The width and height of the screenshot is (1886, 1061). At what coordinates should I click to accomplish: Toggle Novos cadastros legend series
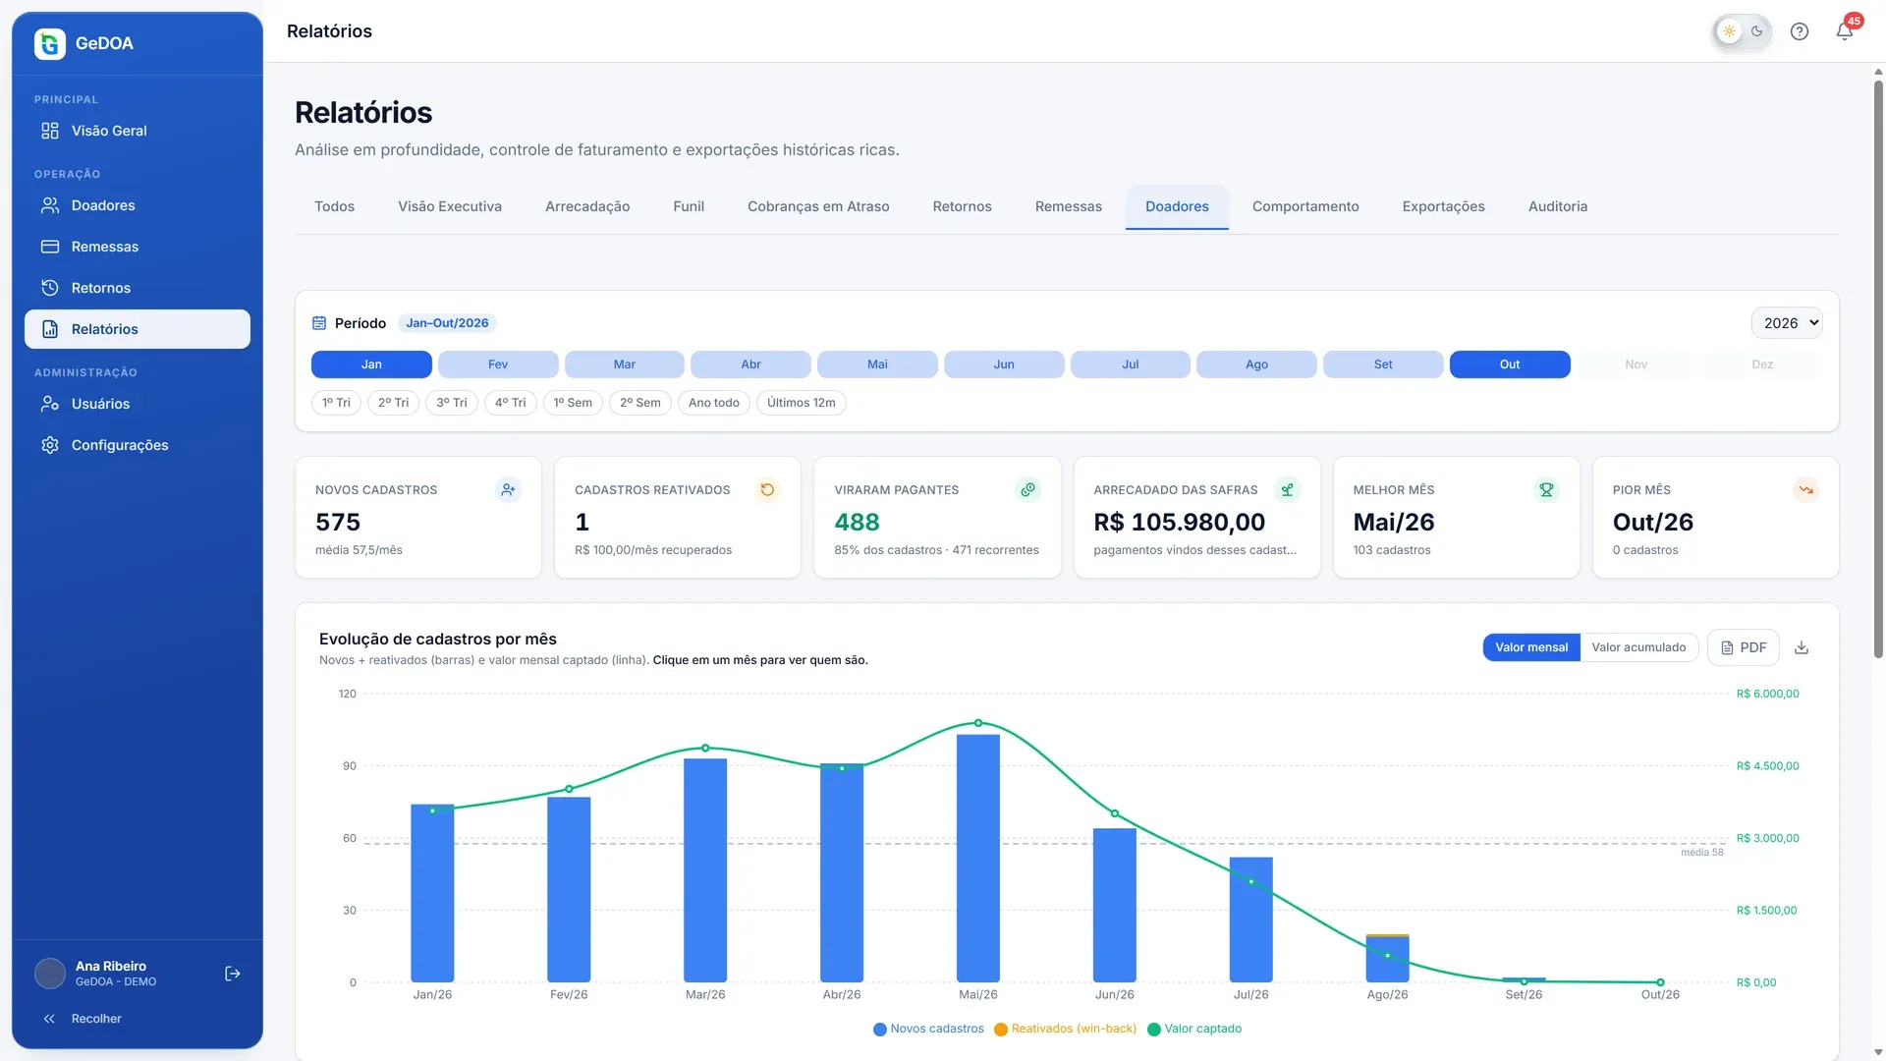tap(928, 1029)
